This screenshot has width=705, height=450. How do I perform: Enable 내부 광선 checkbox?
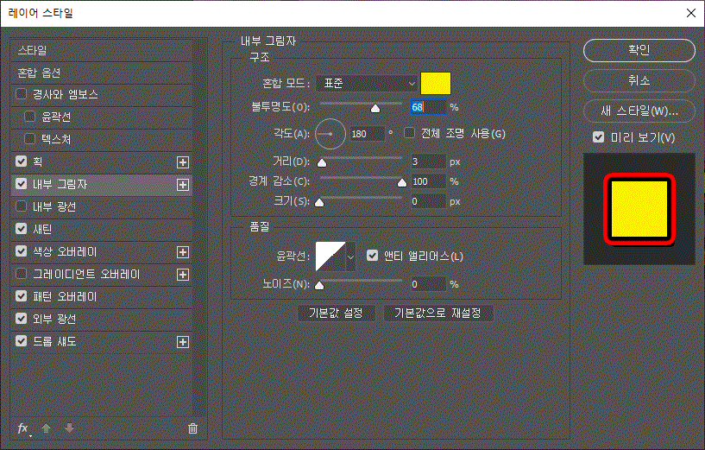pos(21,206)
